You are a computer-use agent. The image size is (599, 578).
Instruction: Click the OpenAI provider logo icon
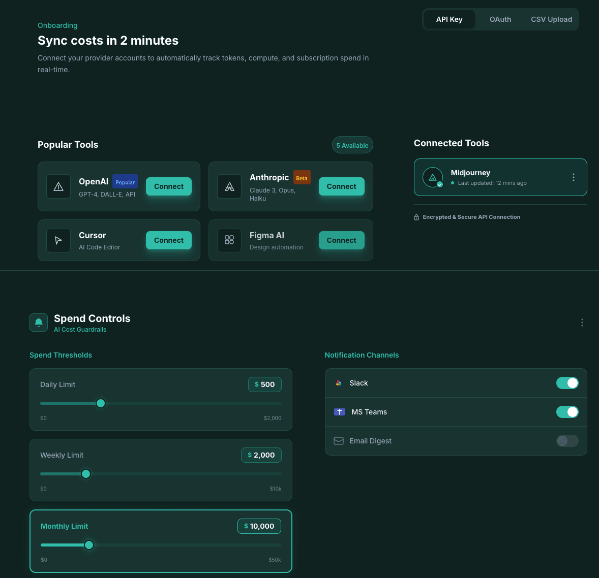point(58,186)
